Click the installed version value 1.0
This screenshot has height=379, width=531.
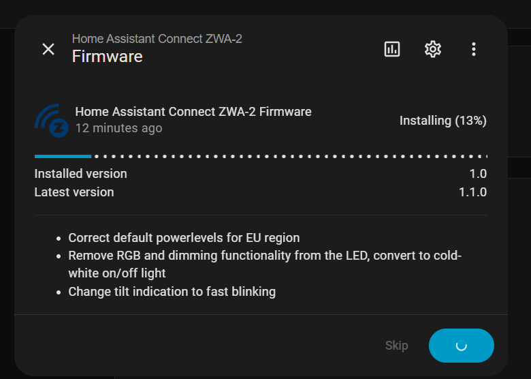click(x=478, y=174)
